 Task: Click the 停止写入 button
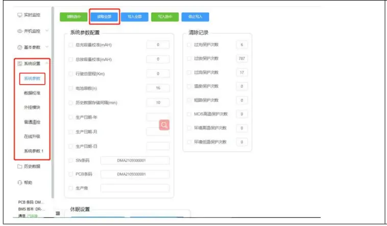point(195,17)
